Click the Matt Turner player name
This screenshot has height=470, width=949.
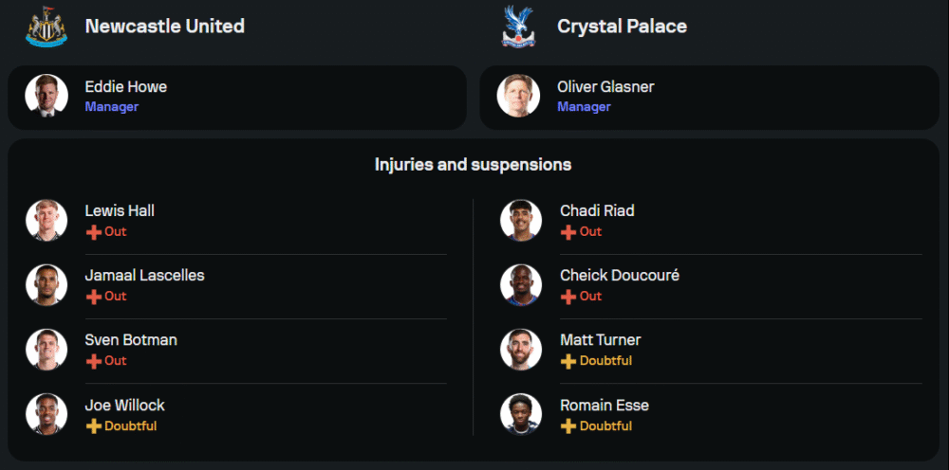pos(600,340)
